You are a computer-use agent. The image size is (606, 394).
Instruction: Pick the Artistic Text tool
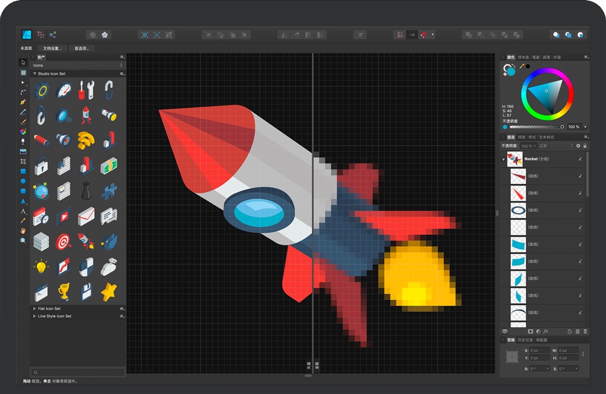pos(23,211)
